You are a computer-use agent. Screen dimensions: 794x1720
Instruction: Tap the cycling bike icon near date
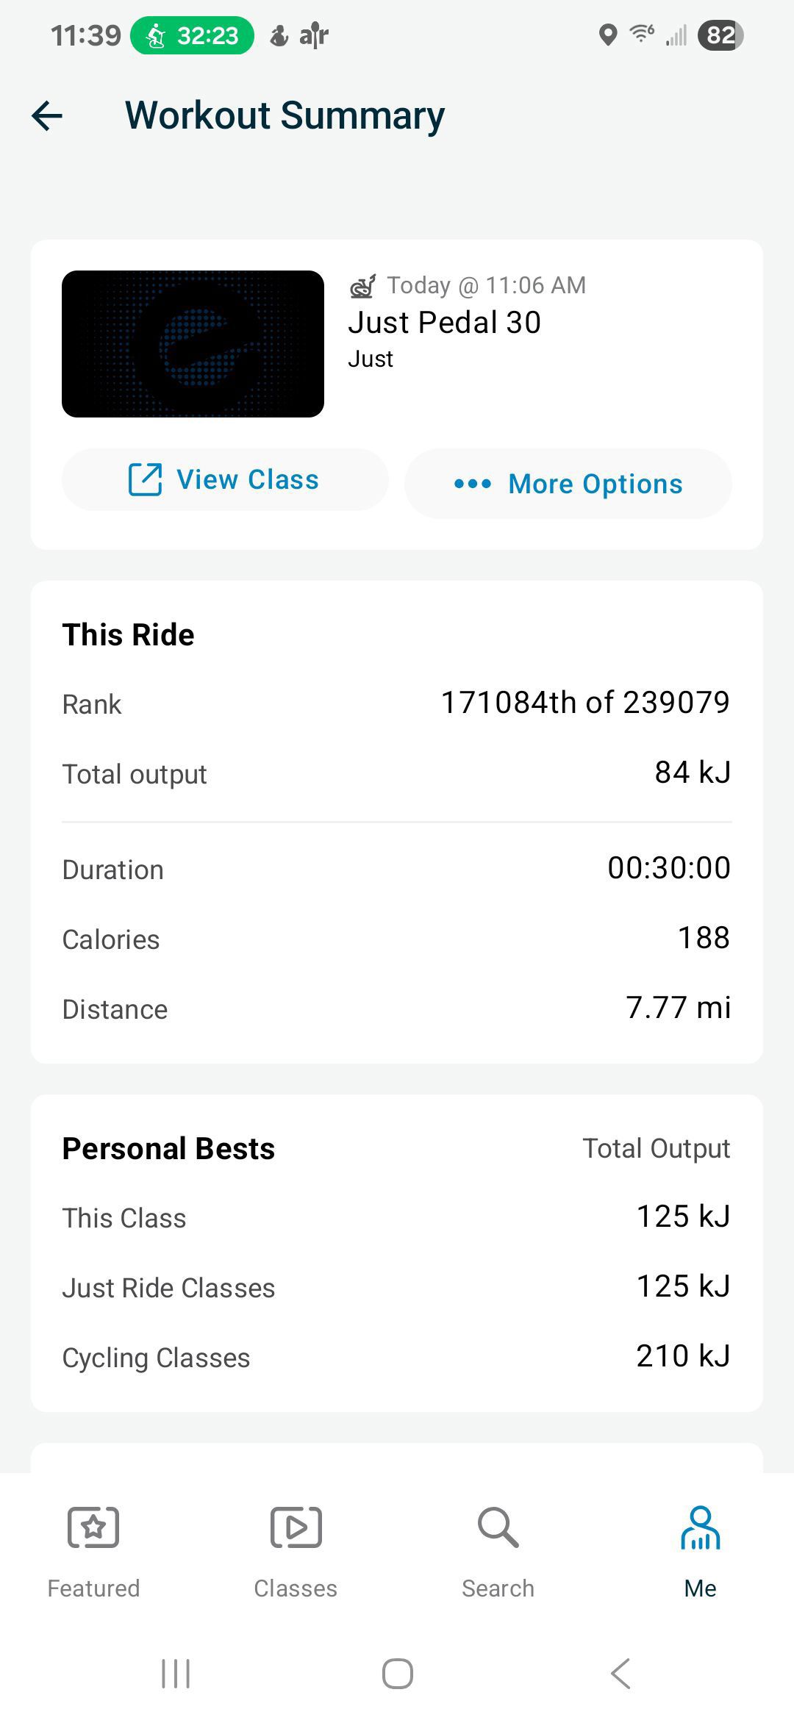pyautogui.click(x=362, y=286)
